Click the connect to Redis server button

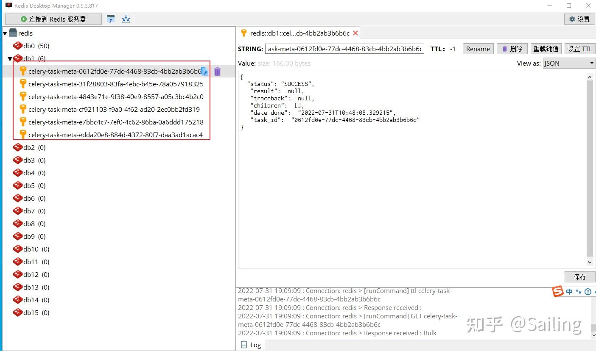point(53,19)
